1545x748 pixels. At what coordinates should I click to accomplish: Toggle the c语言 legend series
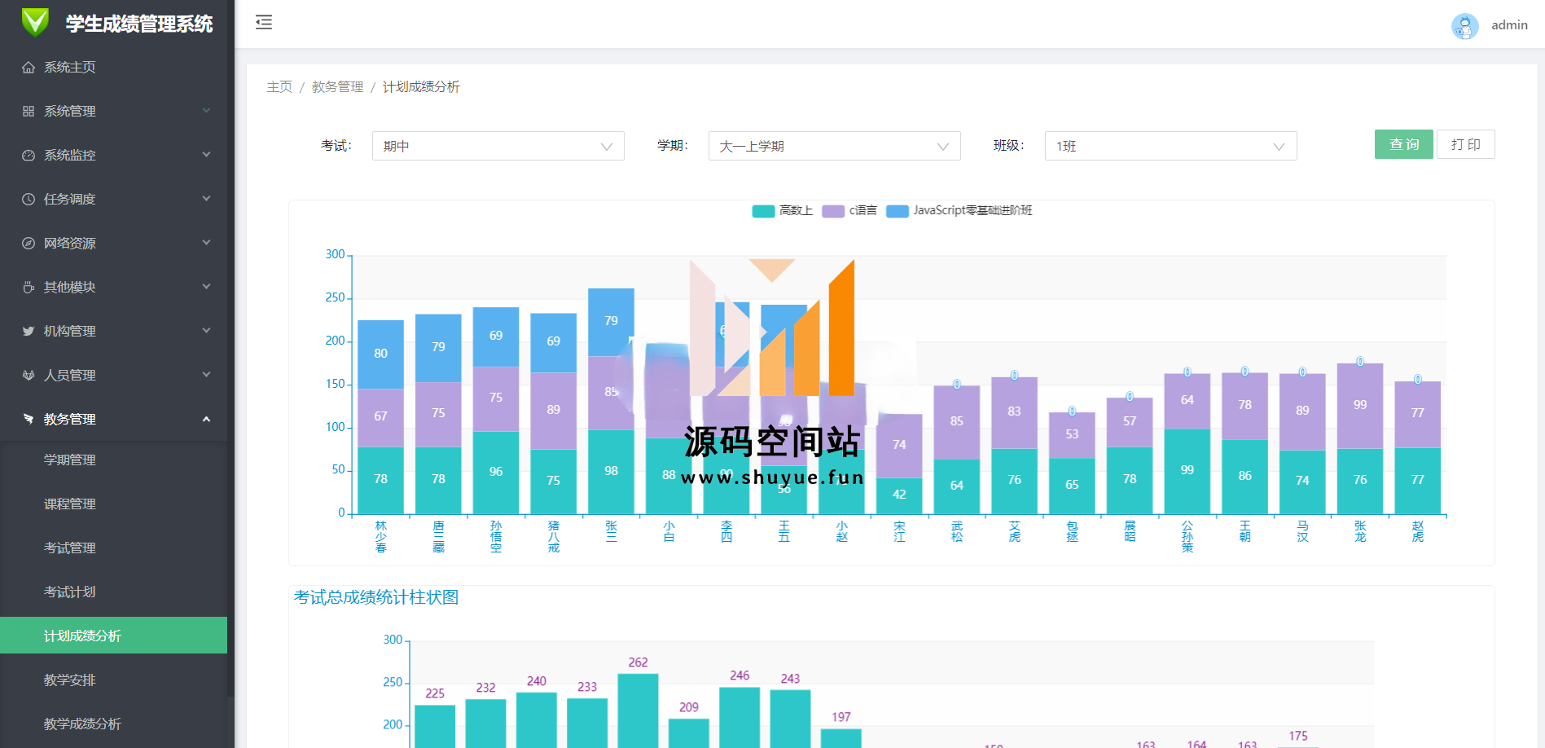click(849, 211)
